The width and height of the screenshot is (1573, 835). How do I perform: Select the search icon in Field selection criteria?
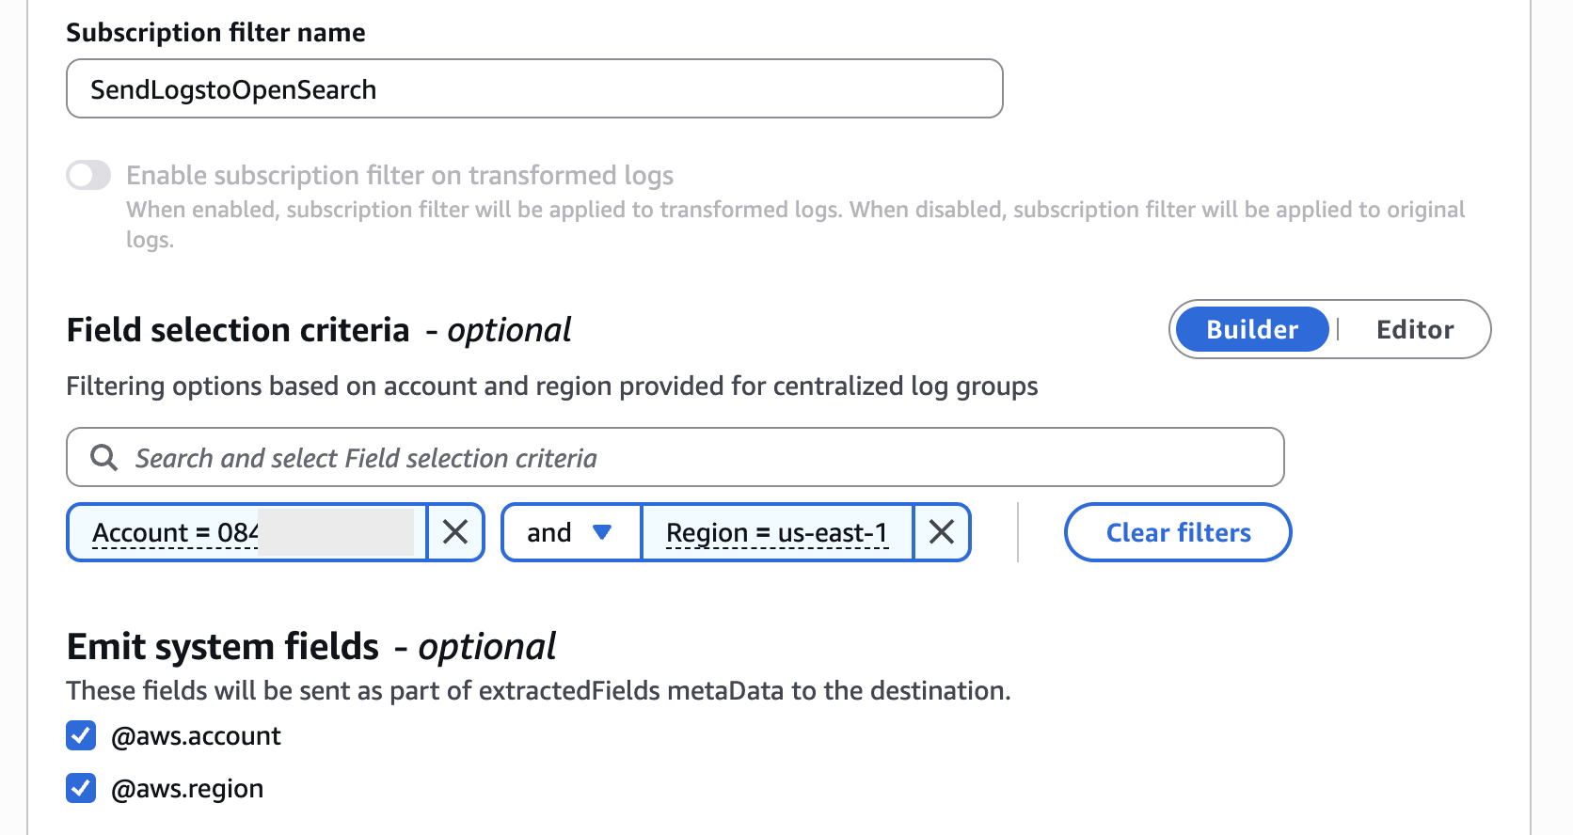tap(103, 457)
